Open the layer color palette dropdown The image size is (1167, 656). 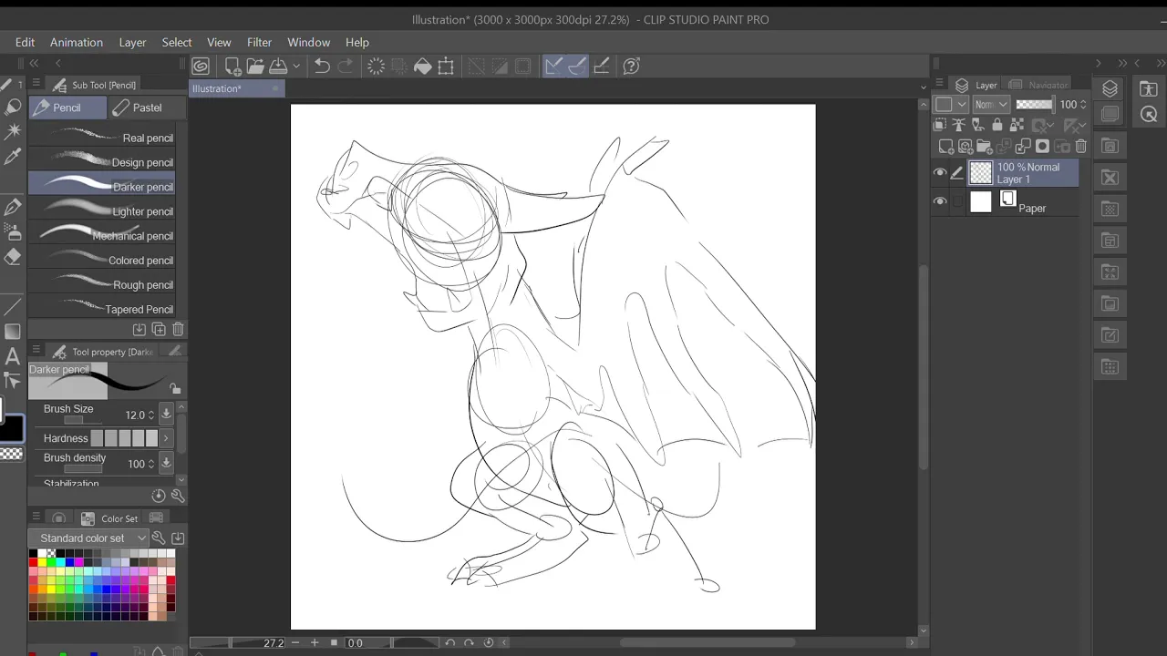[952, 105]
